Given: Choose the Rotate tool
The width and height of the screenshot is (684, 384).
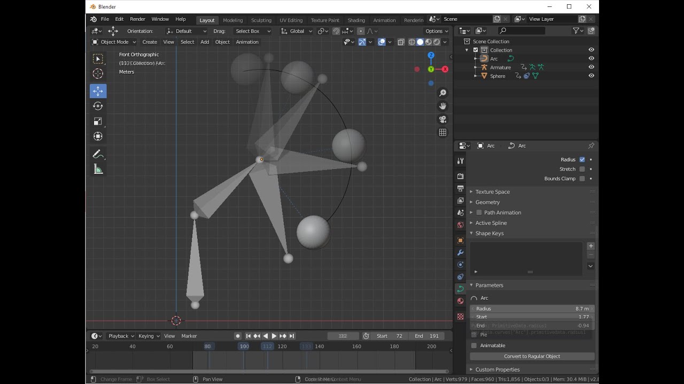Looking at the screenshot, I should coord(98,106).
